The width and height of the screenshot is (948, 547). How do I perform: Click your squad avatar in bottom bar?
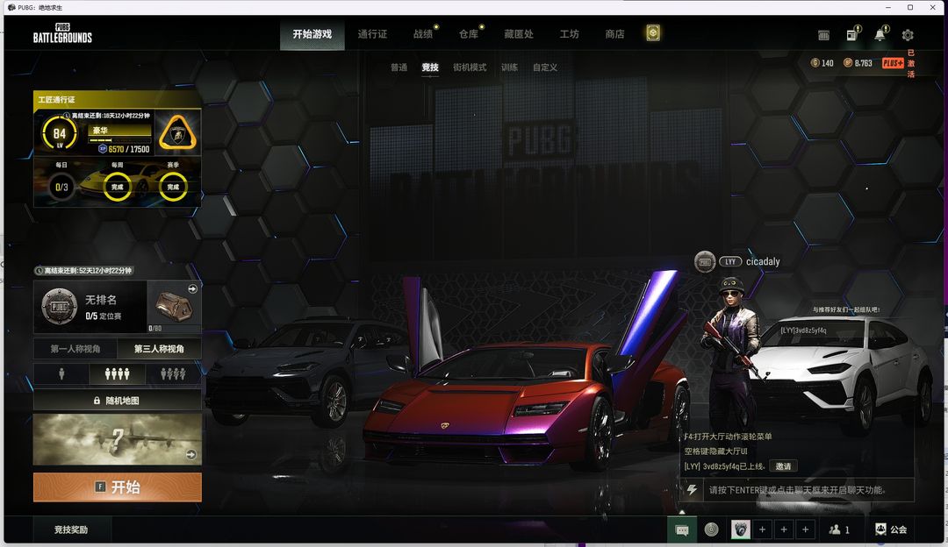[x=741, y=529]
